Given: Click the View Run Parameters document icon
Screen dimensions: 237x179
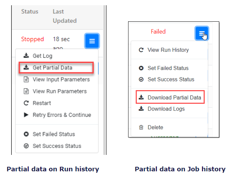Looking at the screenshot, I should click(x=26, y=91).
